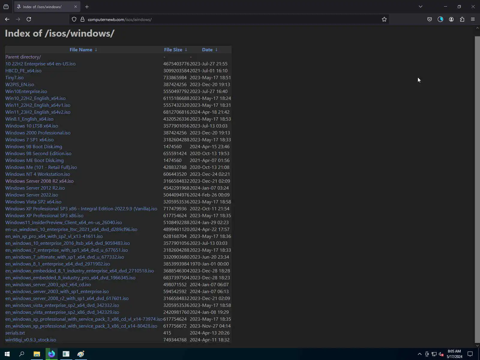
Task: Open en_windows_8_1_enterprise_x64_dvd_2971902.iso
Action: [x=58, y=264]
